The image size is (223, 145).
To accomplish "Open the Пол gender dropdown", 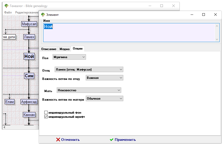I will coord(69,57).
